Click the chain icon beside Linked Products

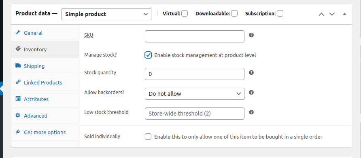[18, 82]
